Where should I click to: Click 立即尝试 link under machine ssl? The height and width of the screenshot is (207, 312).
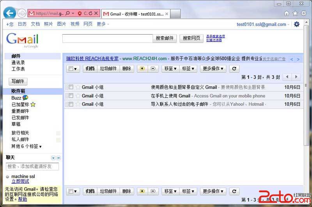(20, 181)
